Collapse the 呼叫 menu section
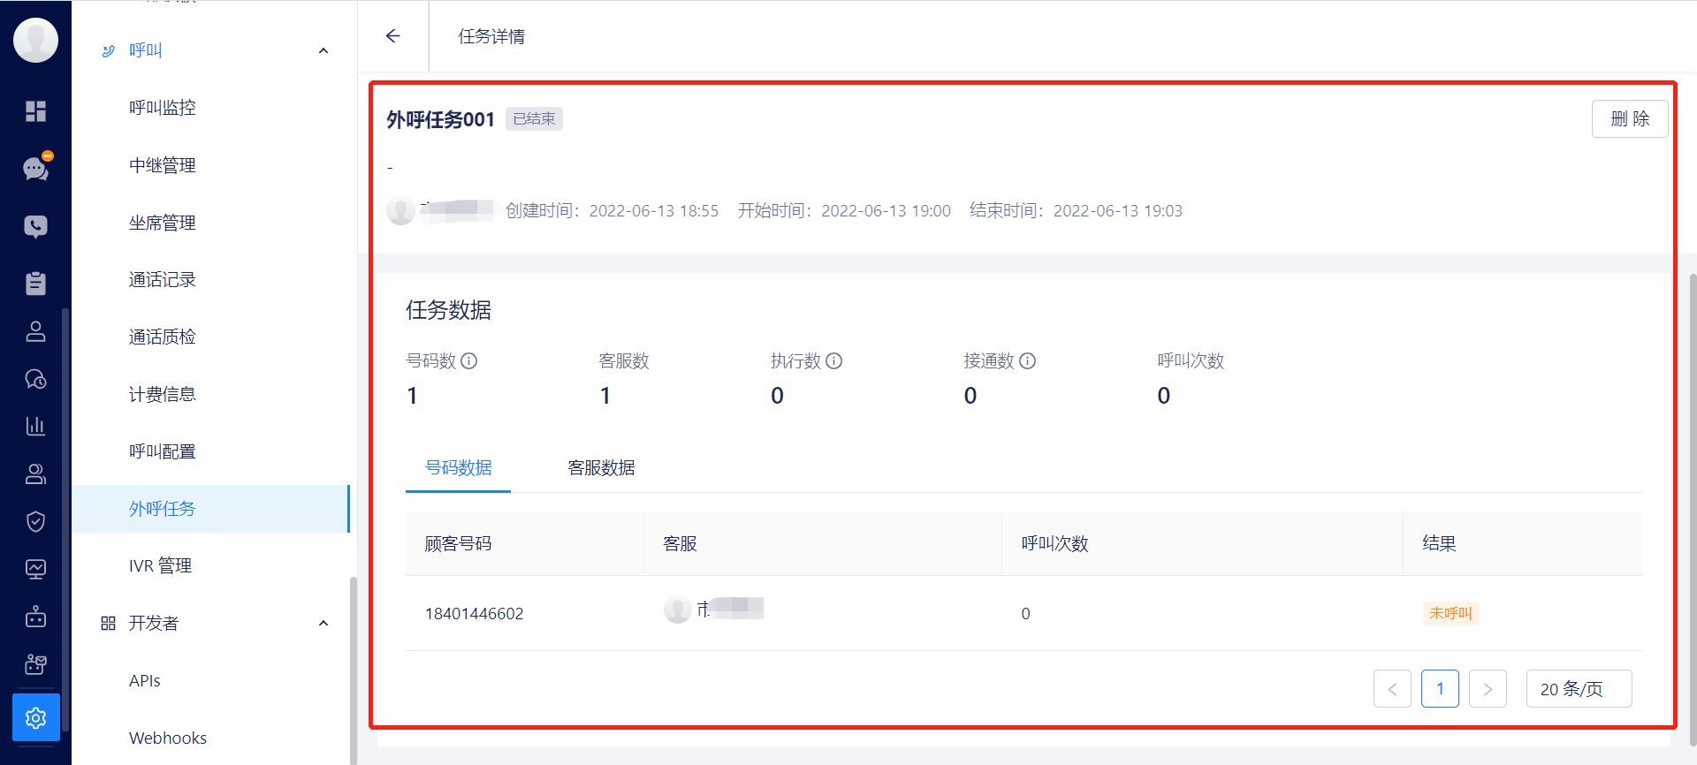Screen dimensions: 1697x765 coord(323,50)
